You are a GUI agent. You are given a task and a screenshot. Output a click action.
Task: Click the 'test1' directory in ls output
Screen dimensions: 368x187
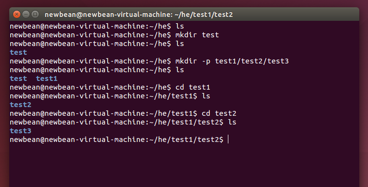47,78
